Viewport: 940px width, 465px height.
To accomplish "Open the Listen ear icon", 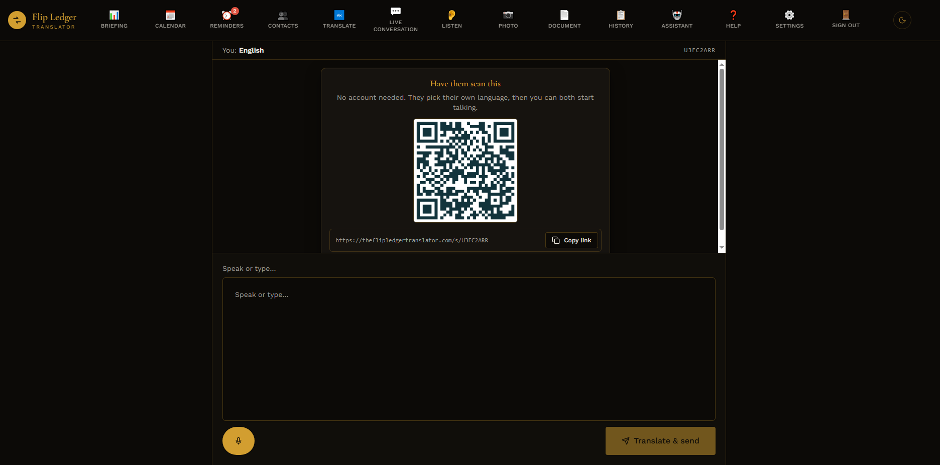I will [x=451, y=15].
